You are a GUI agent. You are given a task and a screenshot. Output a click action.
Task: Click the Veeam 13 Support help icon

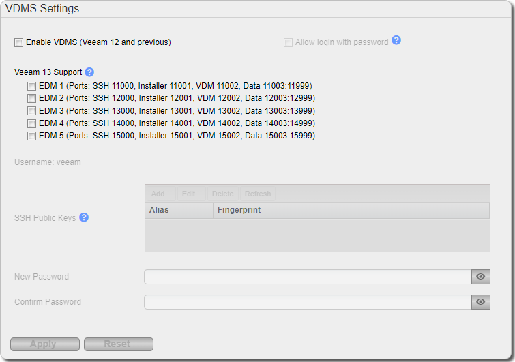pyautogui.click(x=89, y=72)
